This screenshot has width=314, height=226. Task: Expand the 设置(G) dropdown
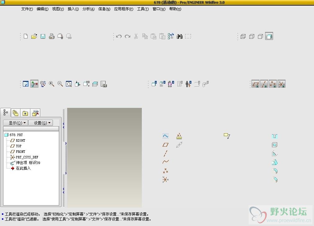41,123
